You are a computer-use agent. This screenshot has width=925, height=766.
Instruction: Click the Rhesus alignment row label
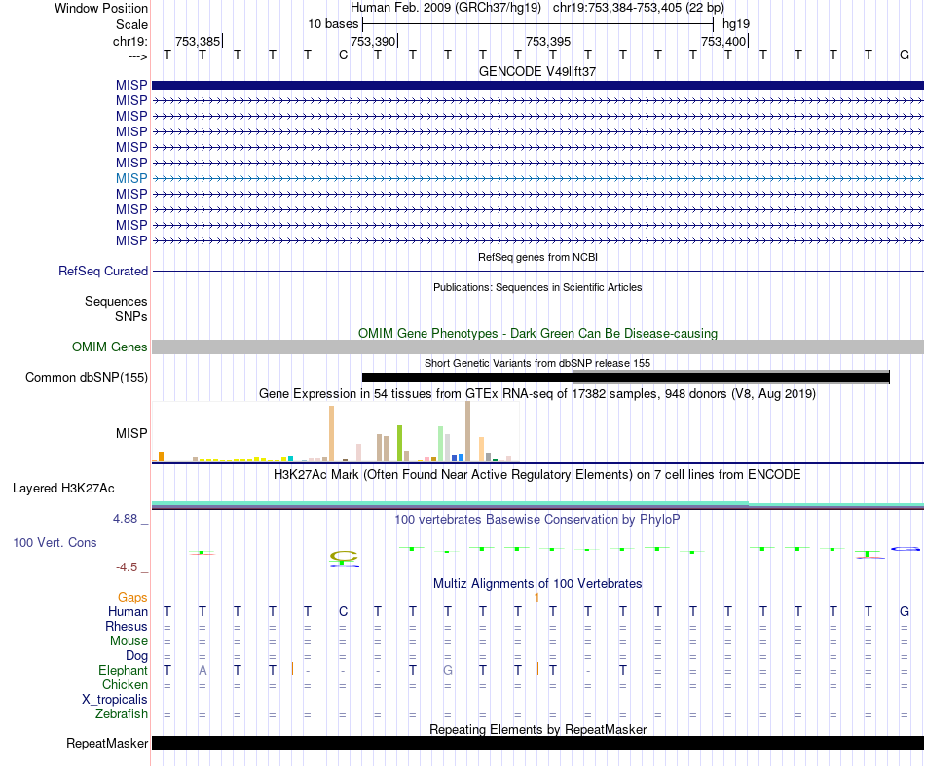click(x=127, y=626)
